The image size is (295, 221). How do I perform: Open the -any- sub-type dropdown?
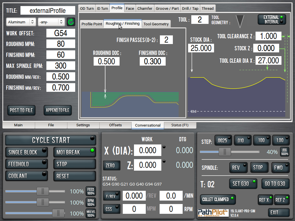tap(51, 22)
